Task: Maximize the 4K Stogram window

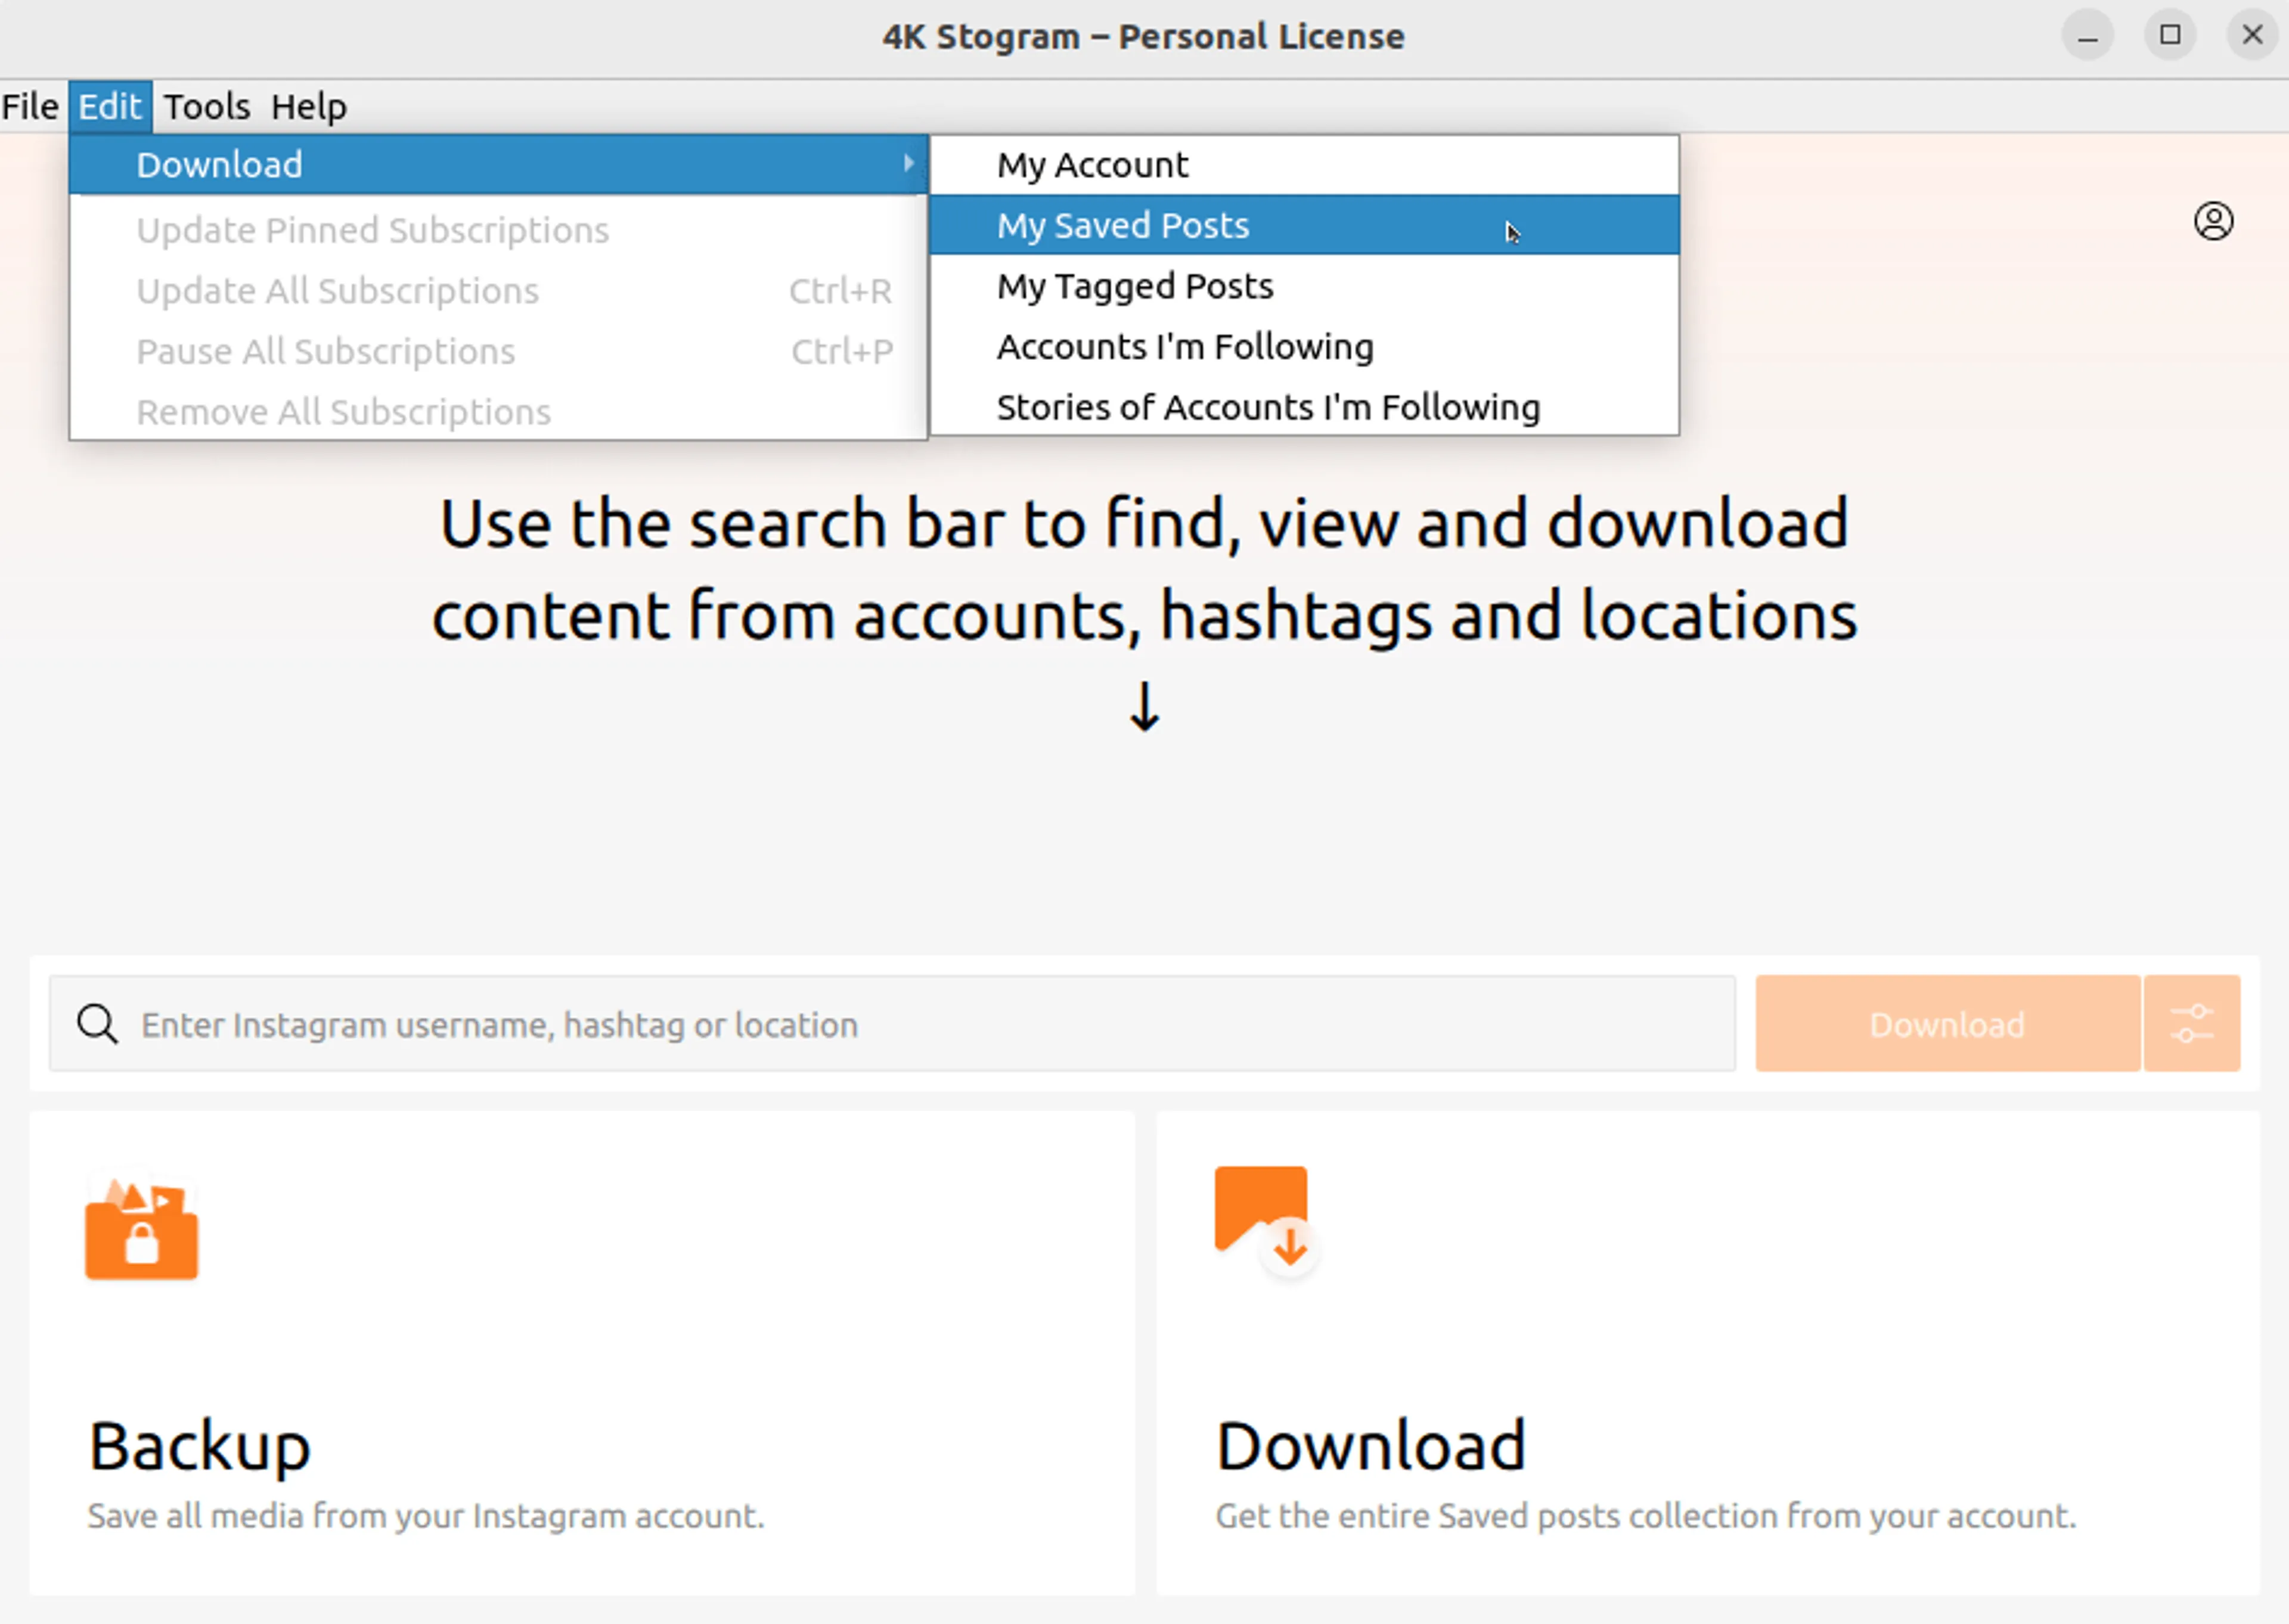Action: pyautogui.click(x=2169, y=36)
